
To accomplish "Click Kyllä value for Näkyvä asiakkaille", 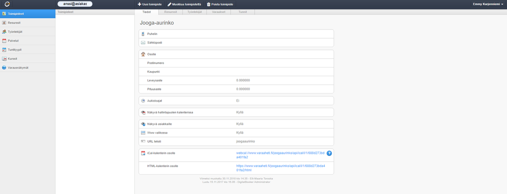I will [x=240, y=124].
